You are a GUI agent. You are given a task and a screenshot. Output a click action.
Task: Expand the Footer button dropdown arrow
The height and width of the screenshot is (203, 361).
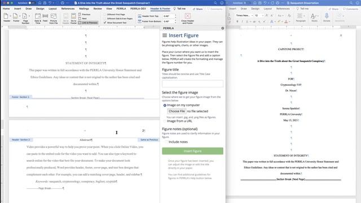[20, 16]
